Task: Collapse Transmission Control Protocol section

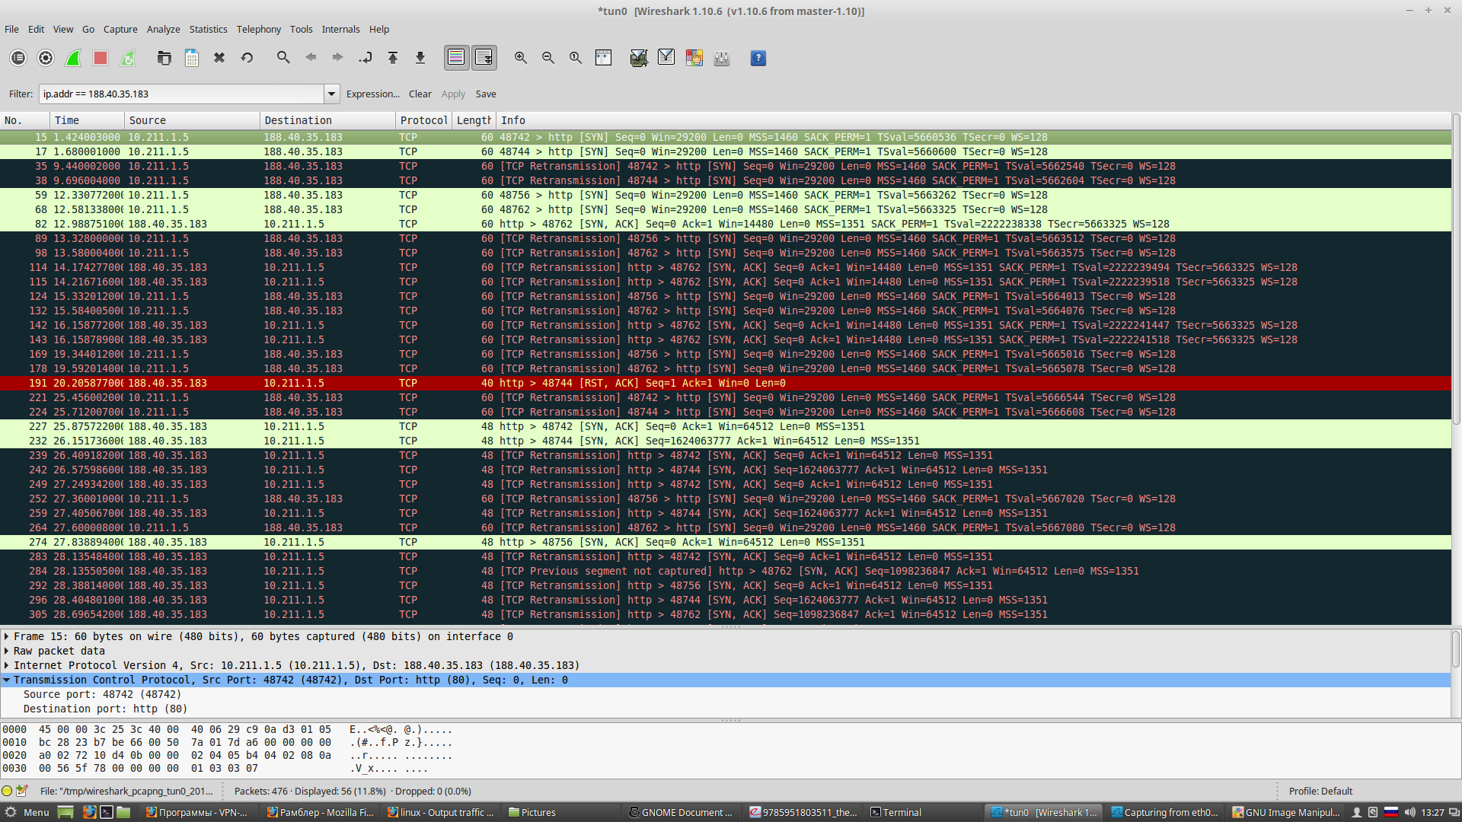Action: (7, 680)
